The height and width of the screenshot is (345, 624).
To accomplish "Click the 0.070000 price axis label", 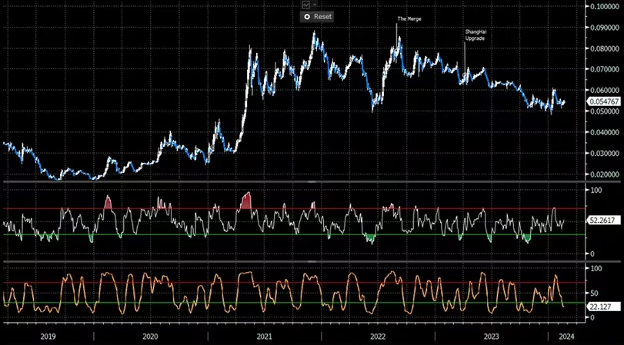I will [605, 69].
